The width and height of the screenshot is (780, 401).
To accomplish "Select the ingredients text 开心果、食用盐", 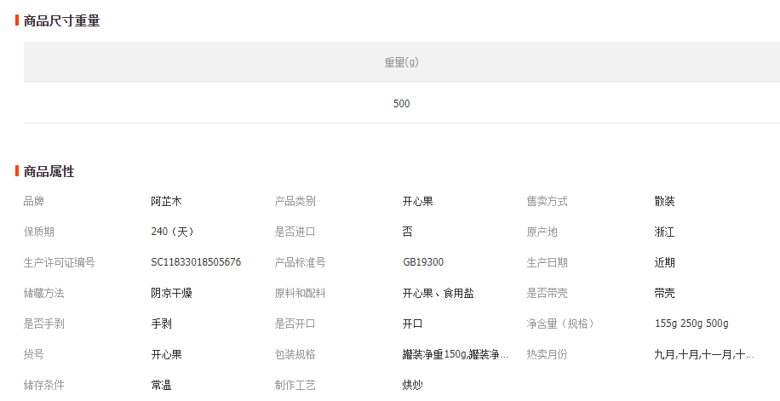I will tap(438, 293).
